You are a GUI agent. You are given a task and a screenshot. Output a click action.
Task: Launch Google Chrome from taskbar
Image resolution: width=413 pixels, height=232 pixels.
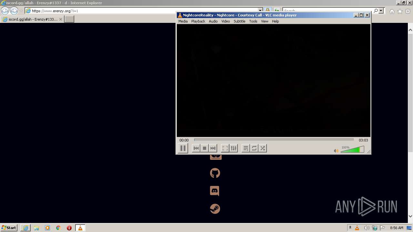58,228
